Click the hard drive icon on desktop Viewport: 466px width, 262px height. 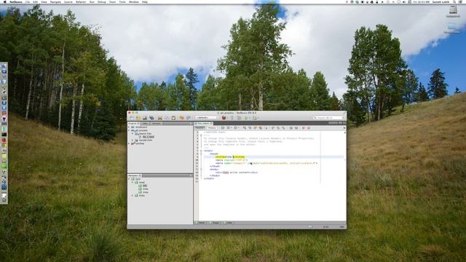point(453,10)
